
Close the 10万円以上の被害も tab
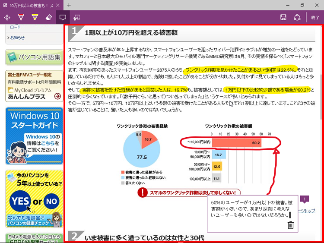(58, 5)
